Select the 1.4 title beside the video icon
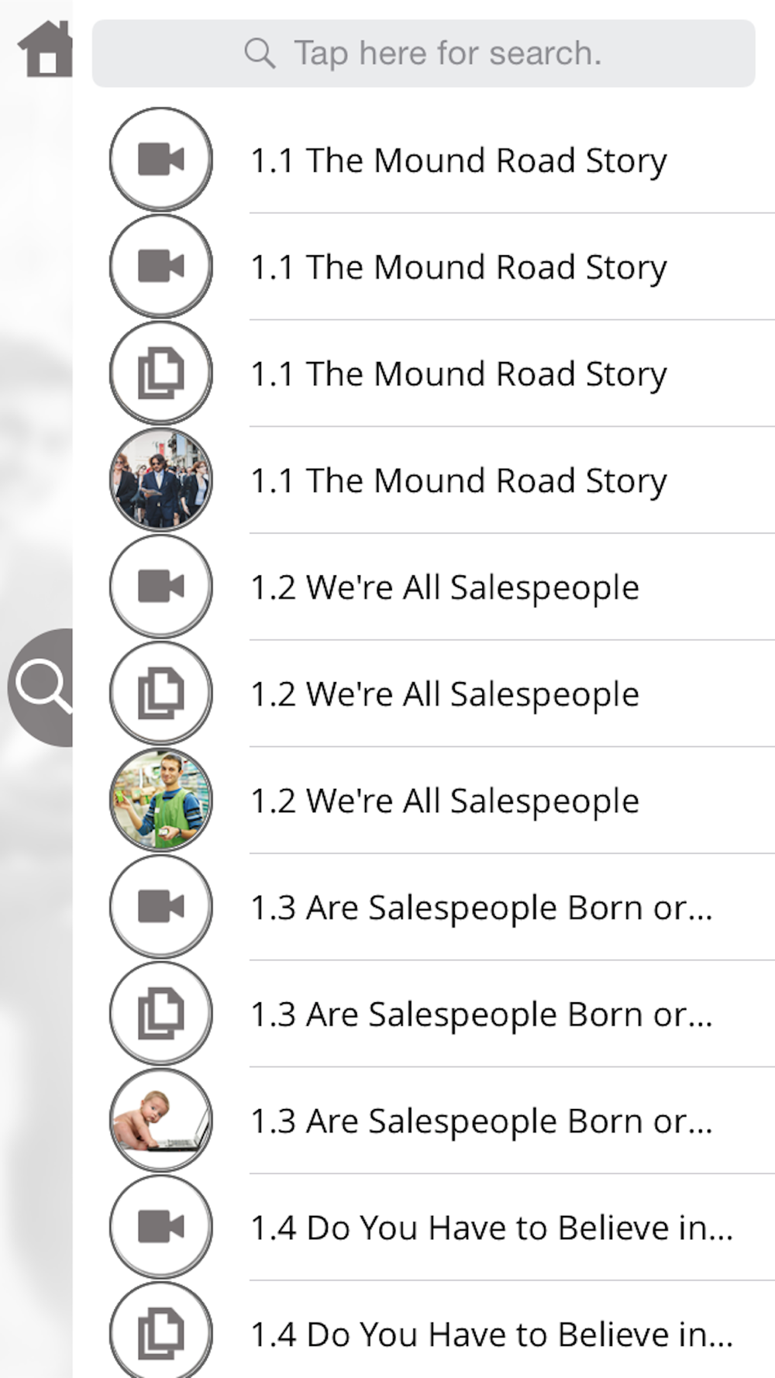Image resolution: width=775 pixels, height=1378 pixels. [x=491, y=1228]
